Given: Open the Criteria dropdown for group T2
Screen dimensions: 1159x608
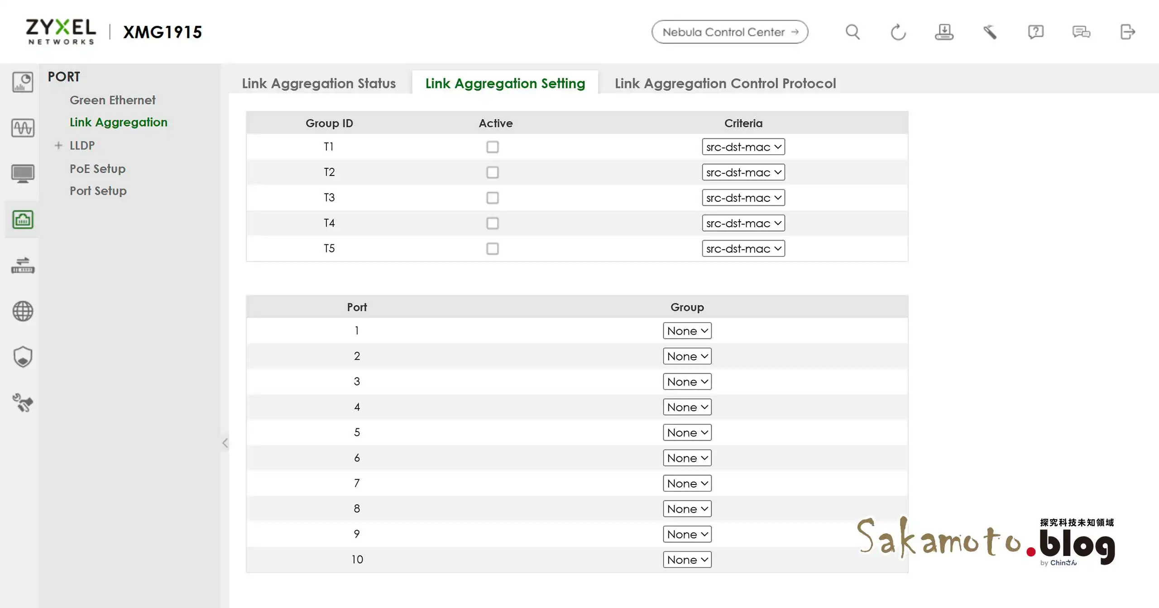Looking at the screenshot, I should (x=743, y=172).
